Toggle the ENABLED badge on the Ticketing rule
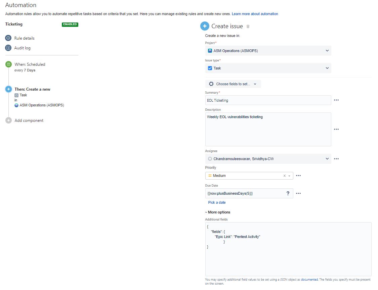Viewport: 378px width, 290px height. (70, 24)
